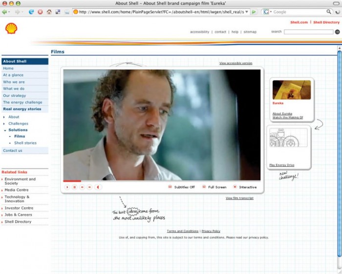Click the Go green arrow beside address bar

click(254, 12)
